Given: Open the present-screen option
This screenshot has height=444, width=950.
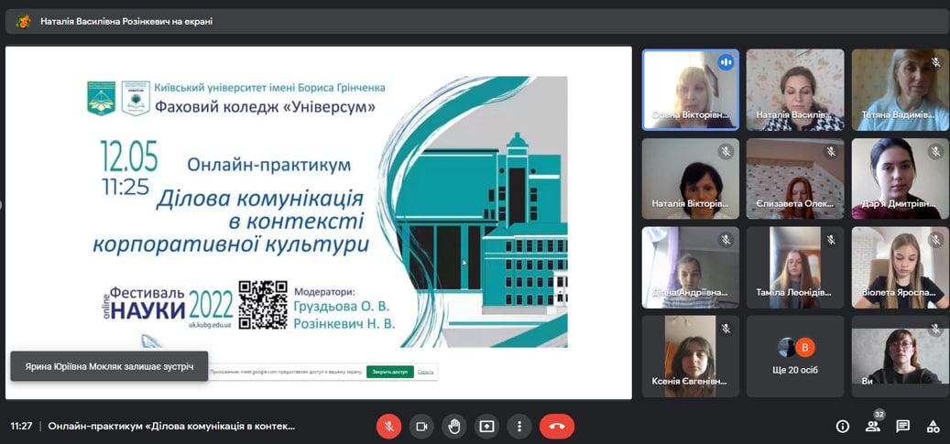Looking at the screenshot, I should pyautogui.click(x=486, y=427).
